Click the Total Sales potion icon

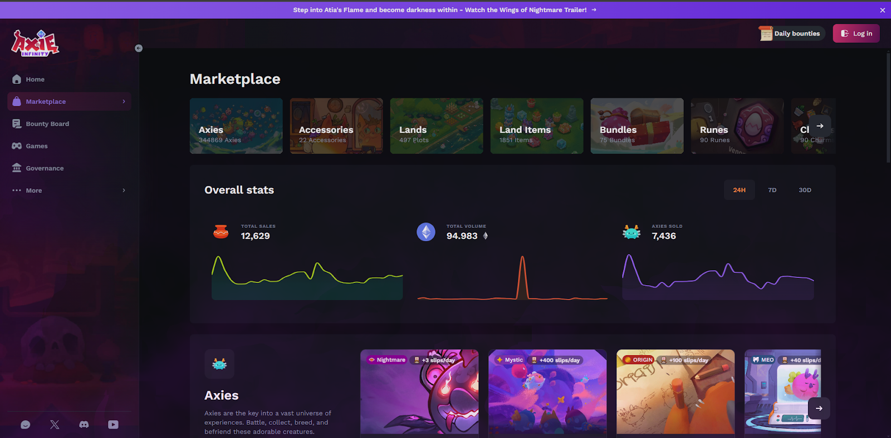click(x=221, y=232)
